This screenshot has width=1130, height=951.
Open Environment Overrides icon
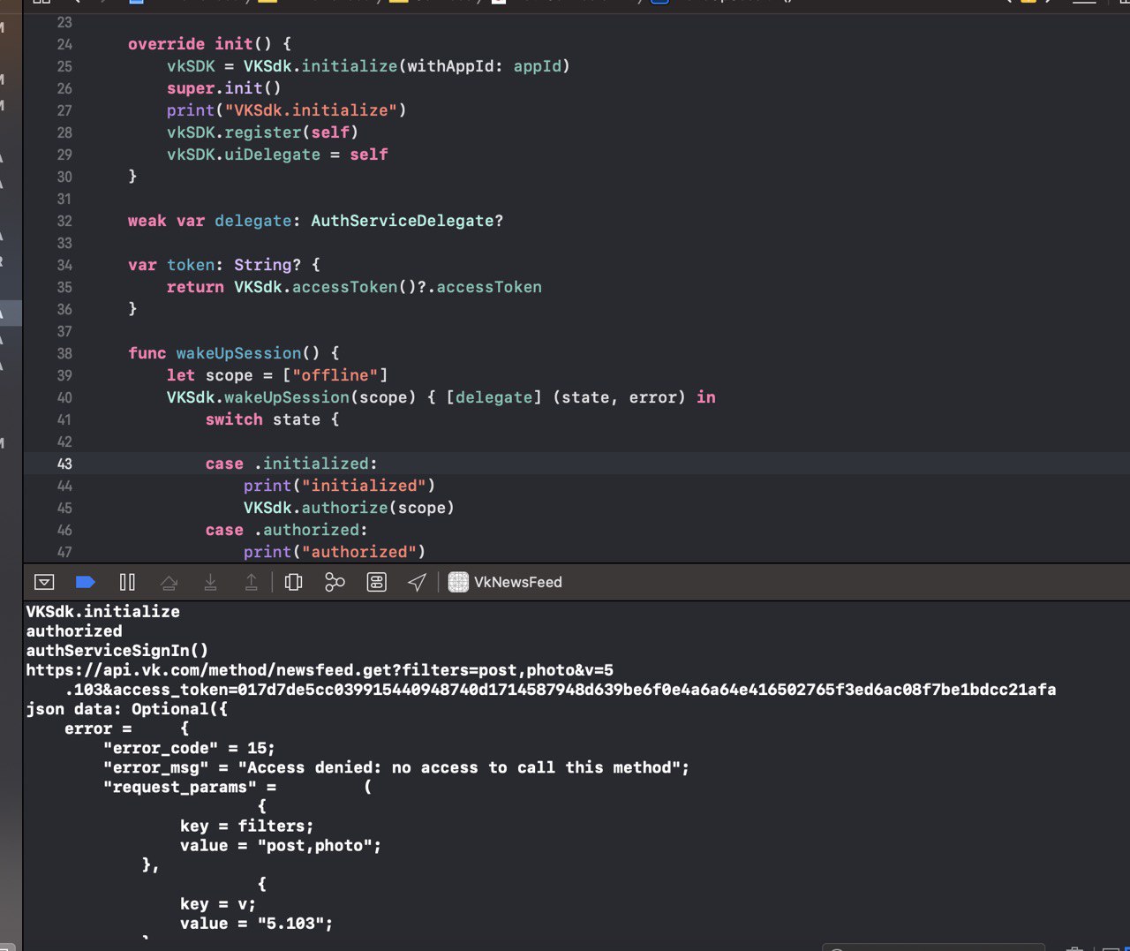click(377, 582)
